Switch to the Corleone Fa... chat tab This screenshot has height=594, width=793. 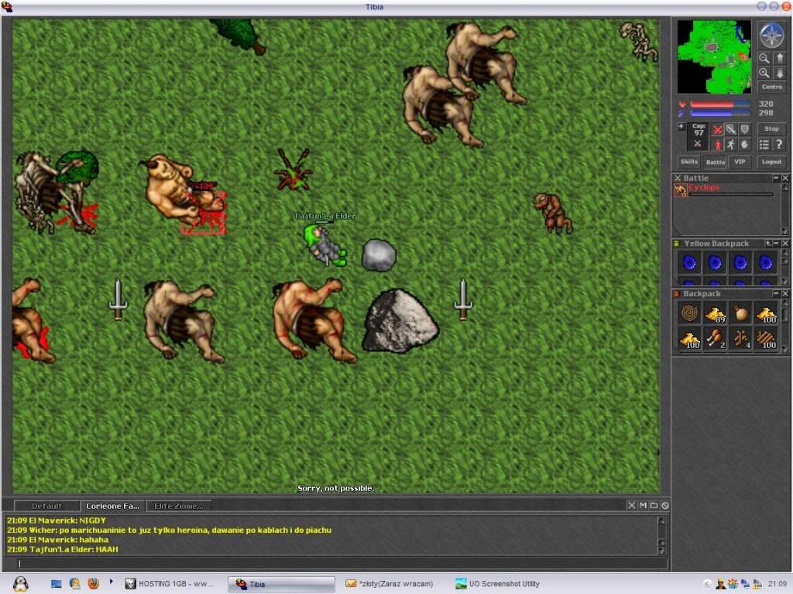tap(112, 506)
